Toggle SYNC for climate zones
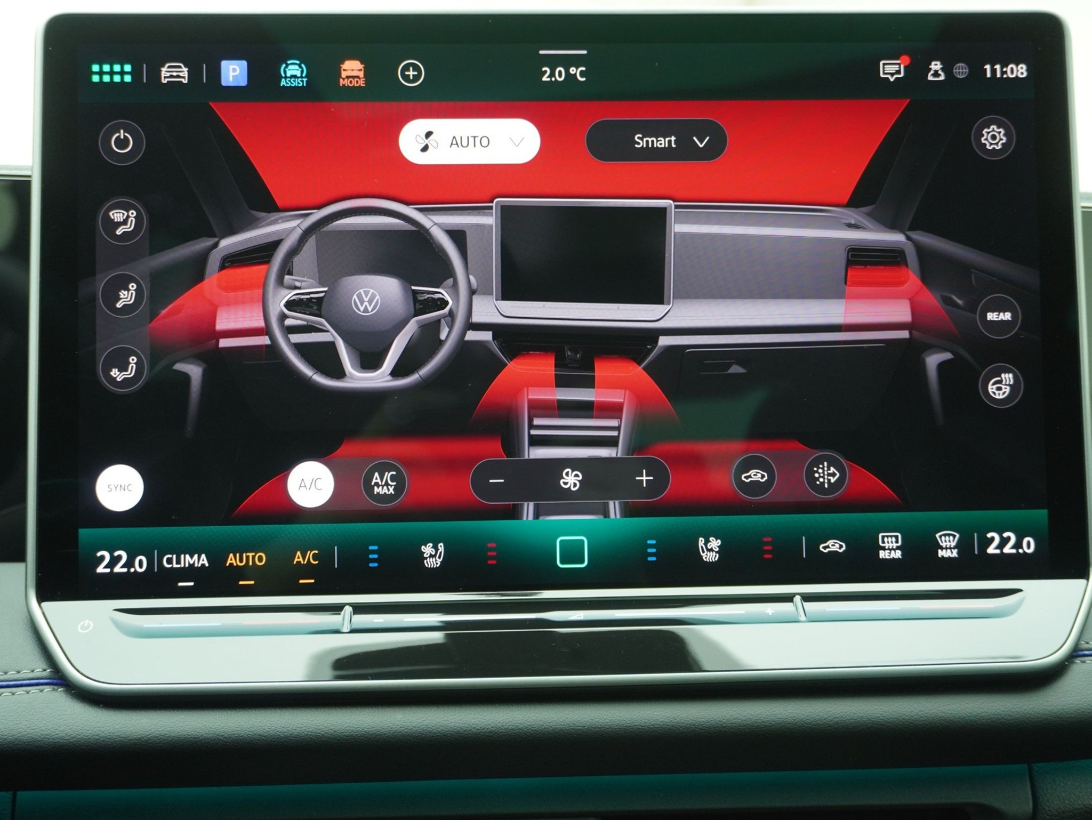1092x820 pixels. click(x=119, y=486)
